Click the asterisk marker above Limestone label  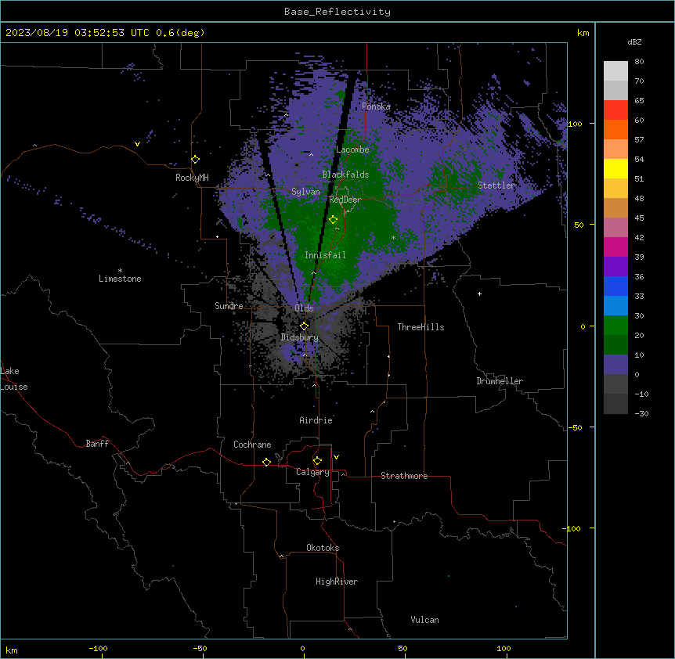pyautogui.click(x=120, y=271)
